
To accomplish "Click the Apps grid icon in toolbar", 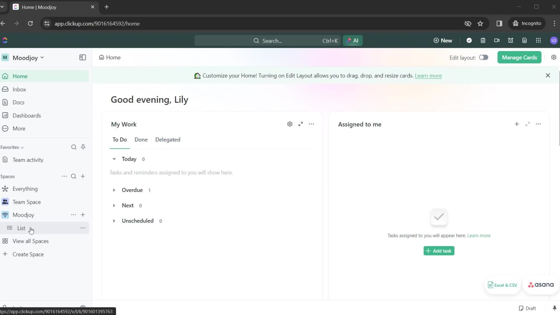I will [x=539, y=40].
